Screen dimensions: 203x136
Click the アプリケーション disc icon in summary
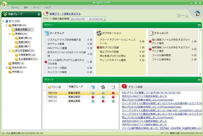click(x=99, y=33)
